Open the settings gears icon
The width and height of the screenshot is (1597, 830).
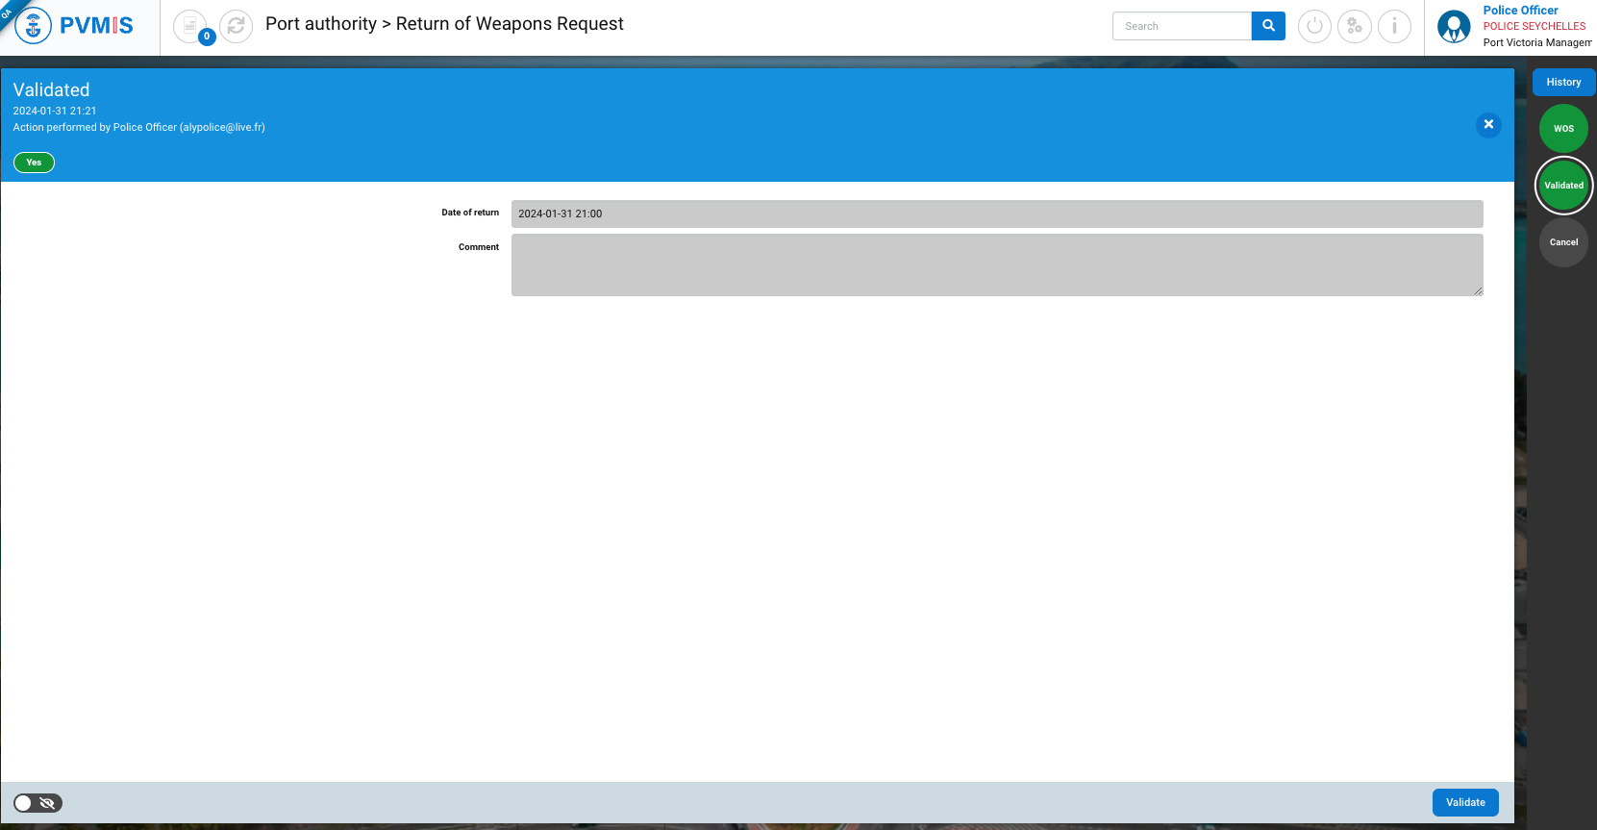(x=1354, y=26)
